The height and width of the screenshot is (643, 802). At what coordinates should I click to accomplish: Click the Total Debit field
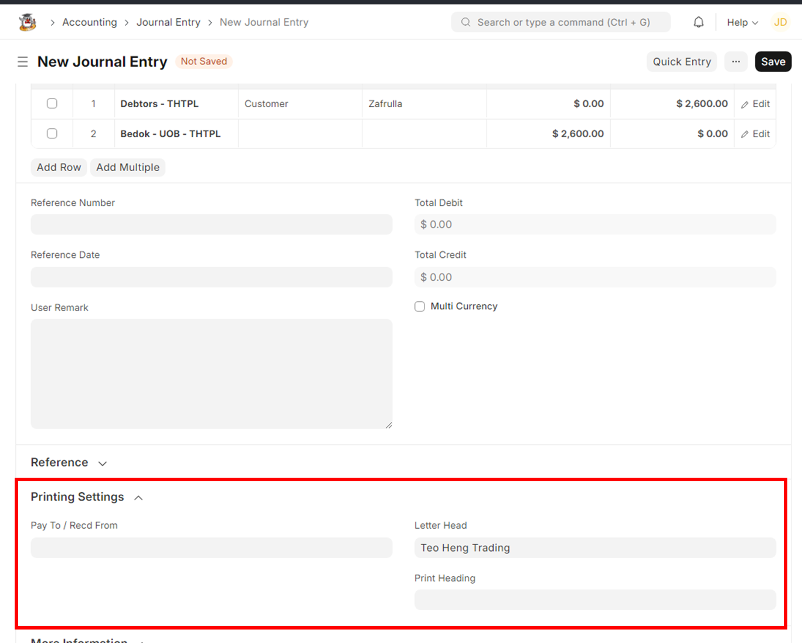point(595,224)
